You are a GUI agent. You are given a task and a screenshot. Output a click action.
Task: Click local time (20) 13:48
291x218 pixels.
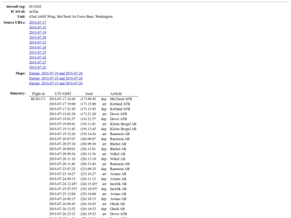click(88, 164)
